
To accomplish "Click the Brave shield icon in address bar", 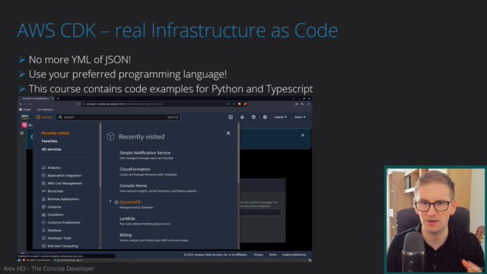I will point(240,104).
